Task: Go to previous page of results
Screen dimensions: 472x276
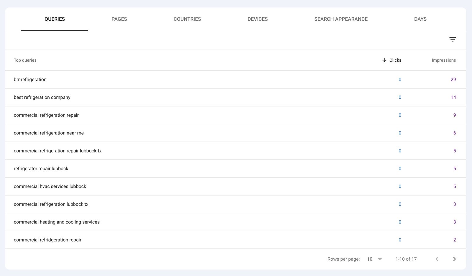Action: pos(437,259)
